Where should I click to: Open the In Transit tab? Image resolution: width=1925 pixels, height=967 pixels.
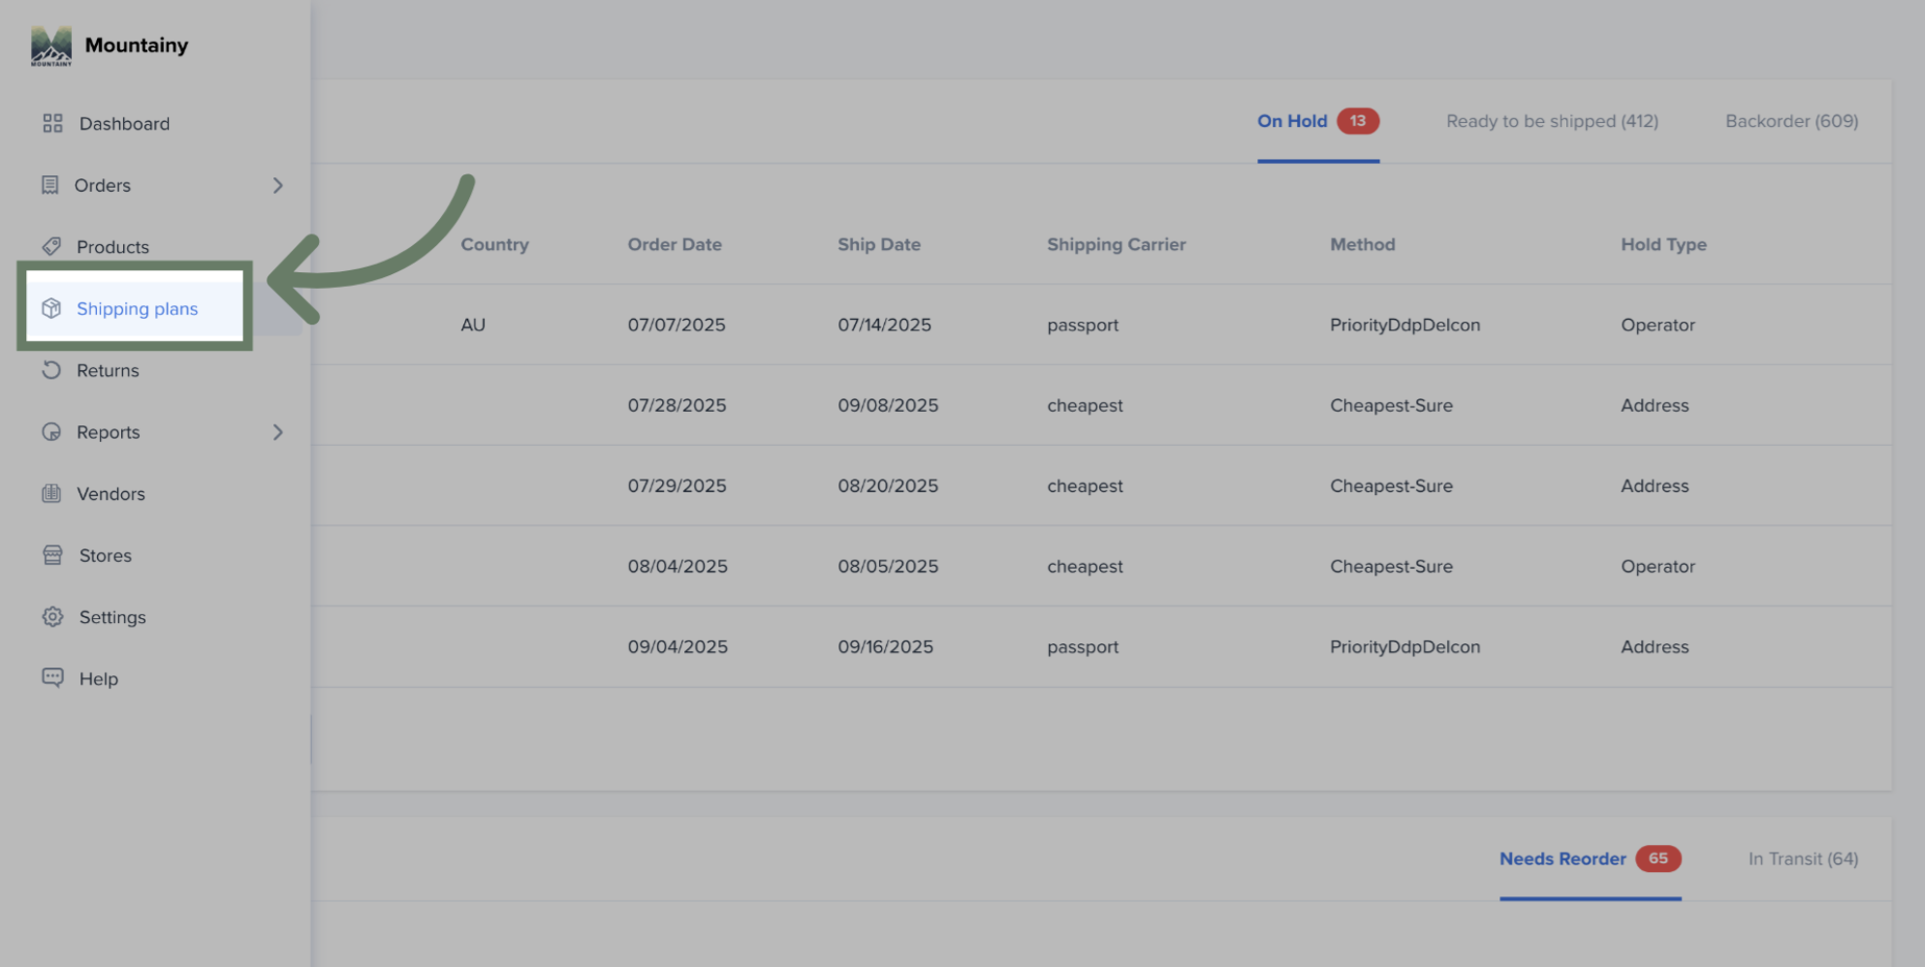(x=1803, y=858)
